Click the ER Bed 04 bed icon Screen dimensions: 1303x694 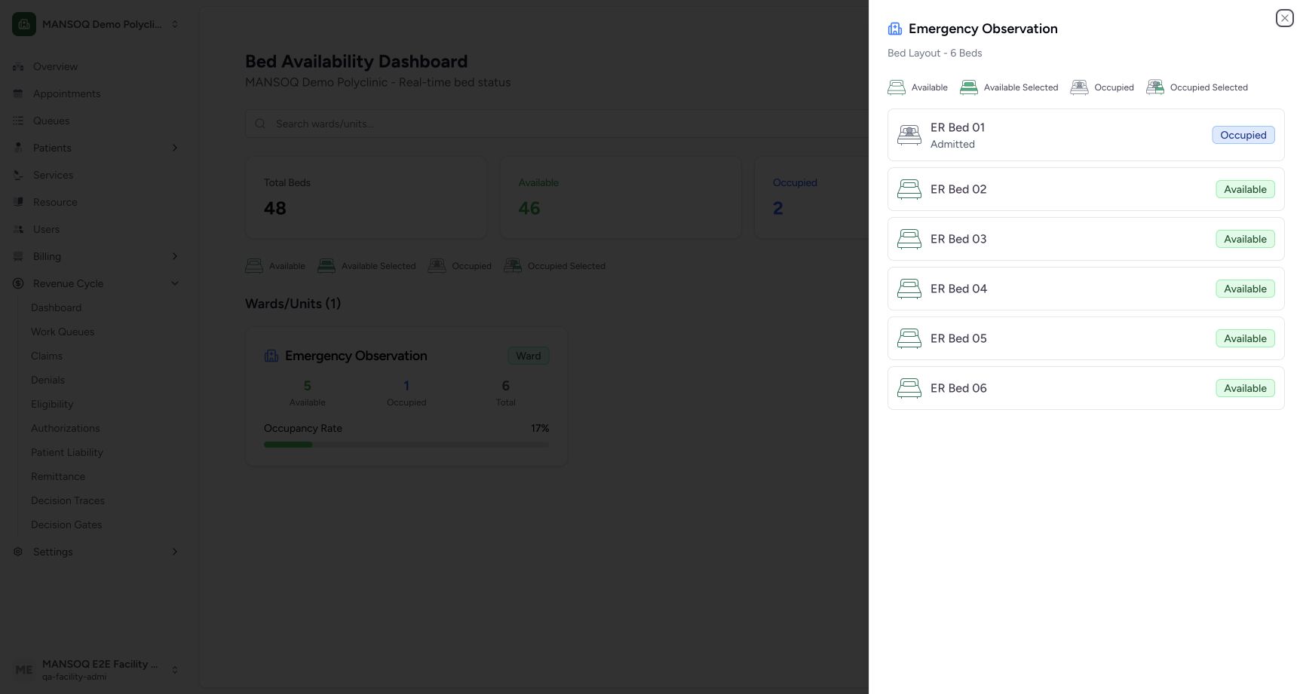(909, 289)
